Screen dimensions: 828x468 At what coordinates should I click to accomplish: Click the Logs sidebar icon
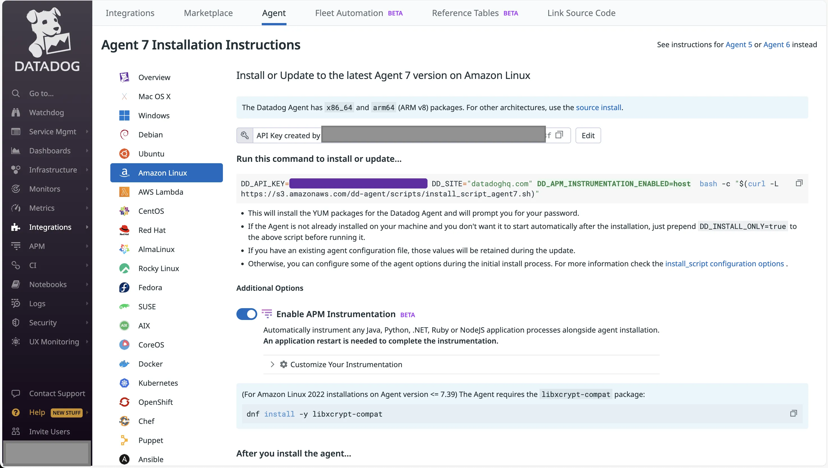coord(15,303)
